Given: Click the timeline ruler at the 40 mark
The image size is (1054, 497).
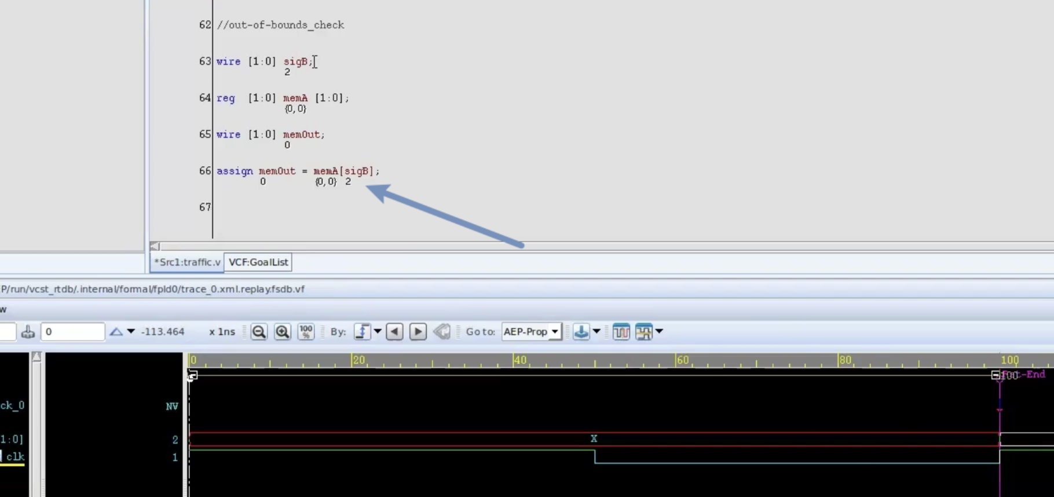Looking at the screenshot, I should (x=520, y=360).
